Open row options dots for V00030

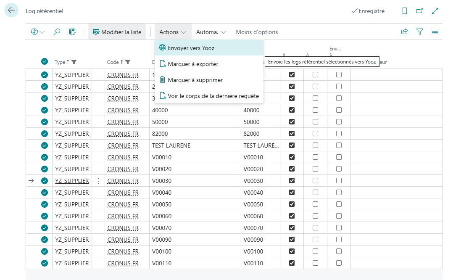pyautogui.click(x=98, y=181)
